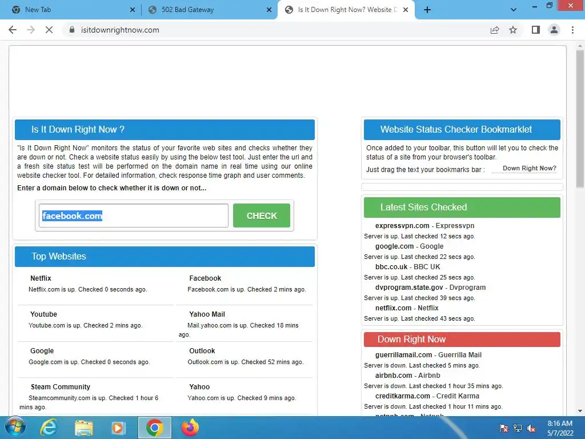The height and width of the screenshot is (439, 585).
Task: Share this page via share icon
Action: point(495,30)
